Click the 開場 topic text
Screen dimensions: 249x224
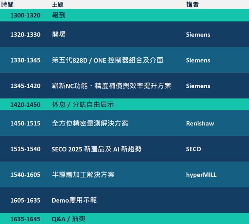pos(59,34)
